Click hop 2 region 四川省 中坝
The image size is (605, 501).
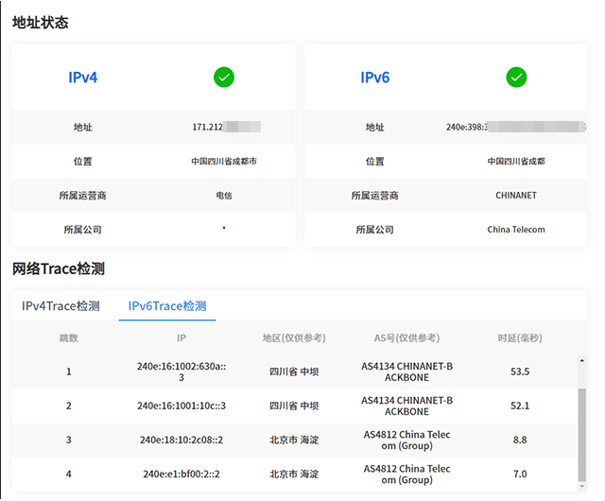294,406
